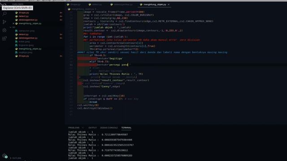Open menghitung_objek.py in the folder tree
The height and width of the screenshot is (161, 287).
pos(30,49)
